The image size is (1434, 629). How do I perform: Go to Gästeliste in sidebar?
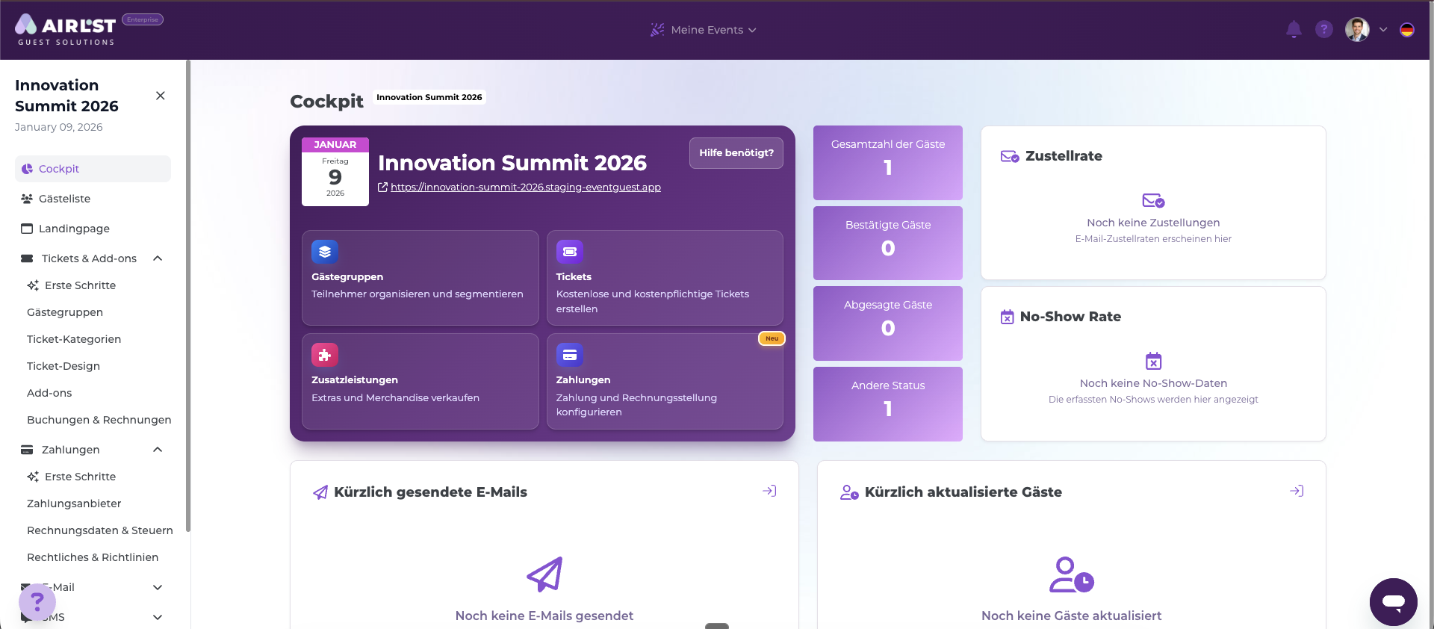click(x=64, y=199)
